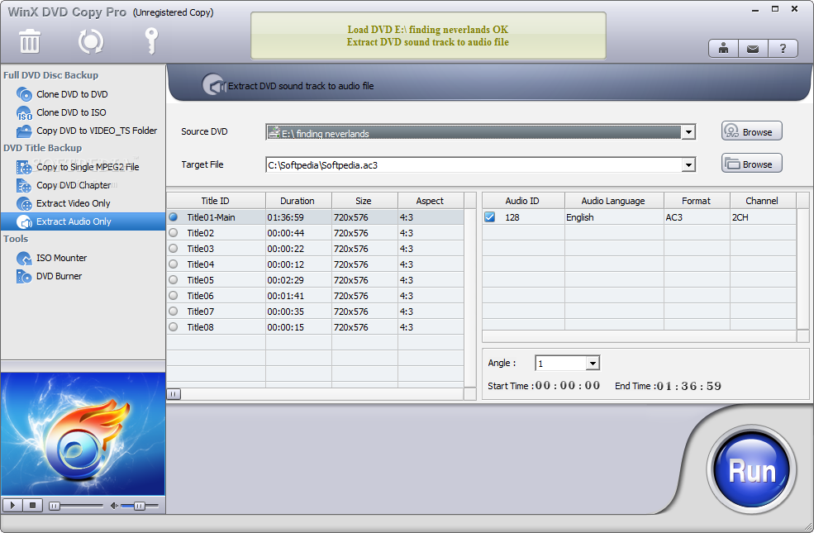Open the DVD Burner tool

click(60, 275)
